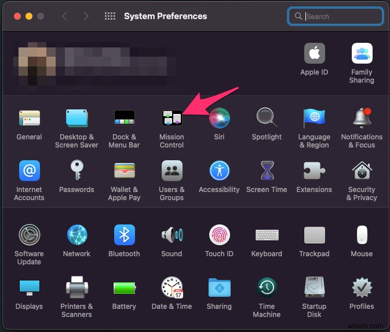Click the Search field

335,16
